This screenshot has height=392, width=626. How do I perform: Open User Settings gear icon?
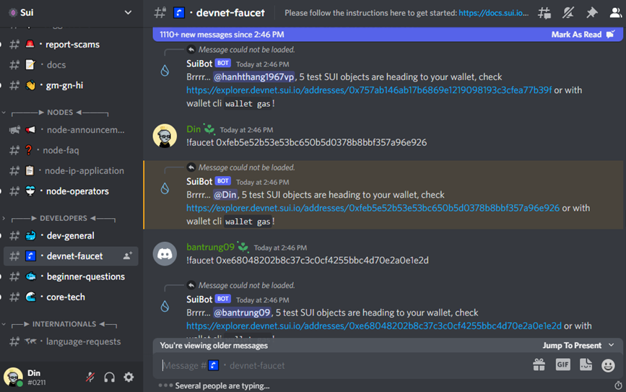coord(129,378)
